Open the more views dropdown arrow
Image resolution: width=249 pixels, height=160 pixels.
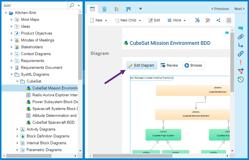[141, 9]
